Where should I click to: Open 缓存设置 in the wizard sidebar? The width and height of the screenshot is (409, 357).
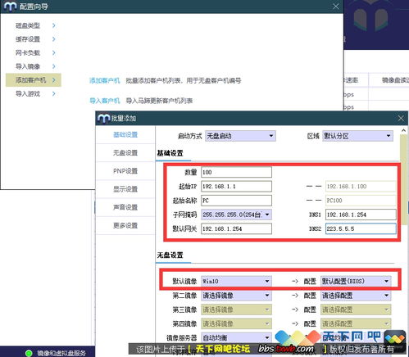click(28, 39)
